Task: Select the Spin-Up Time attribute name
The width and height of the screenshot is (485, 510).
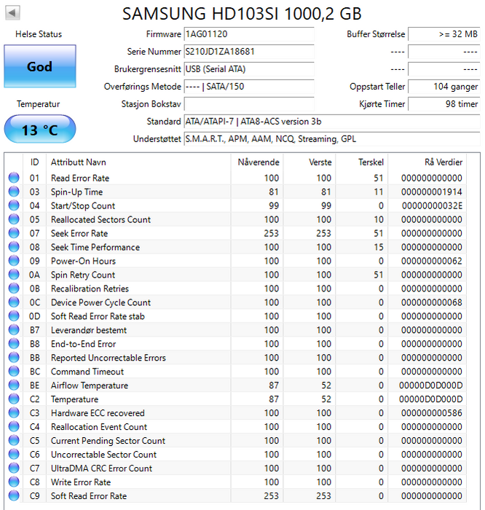Action: (x=76, y=192)
